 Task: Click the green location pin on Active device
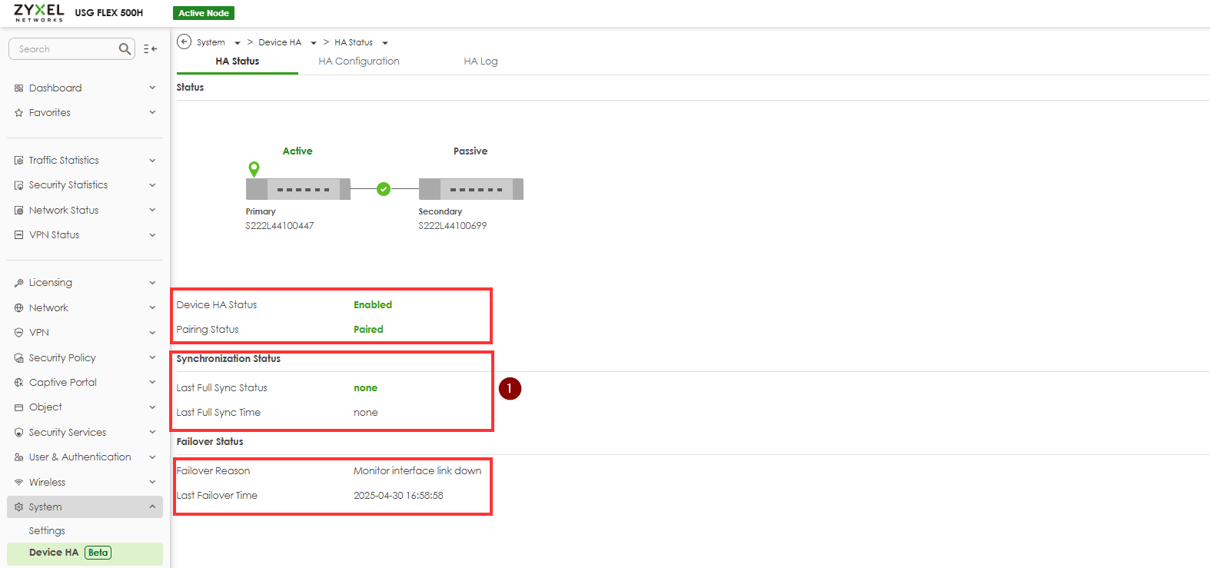tap(254, 168)
